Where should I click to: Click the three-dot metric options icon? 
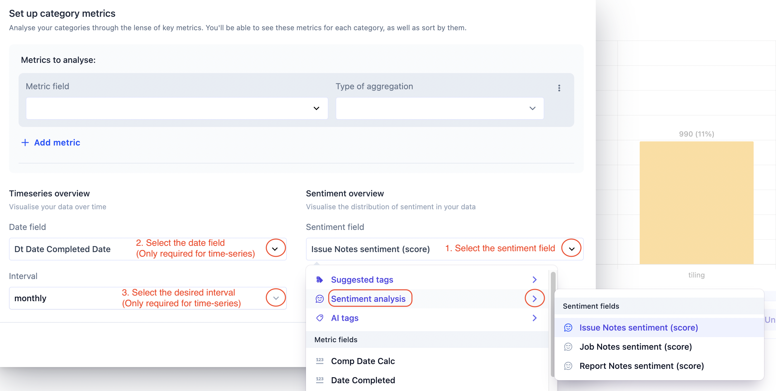(559, 88)
